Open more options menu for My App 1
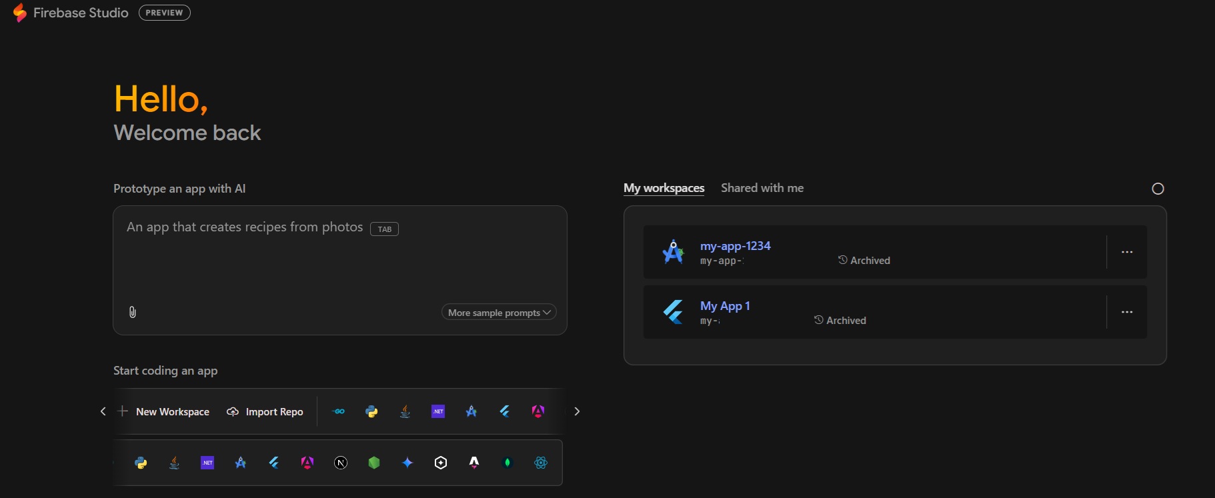1215x498 pixels. click(1127, 312)
